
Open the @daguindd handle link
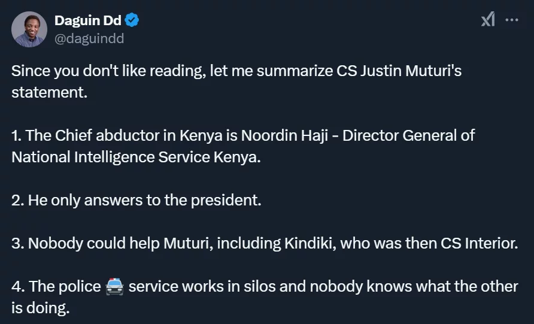coord(89,38)
